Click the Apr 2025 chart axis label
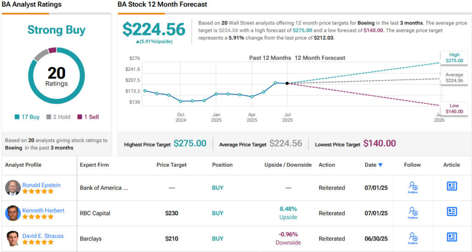Image resolution: width=472 pixels, height=252 pixels. tap(252, 117)
